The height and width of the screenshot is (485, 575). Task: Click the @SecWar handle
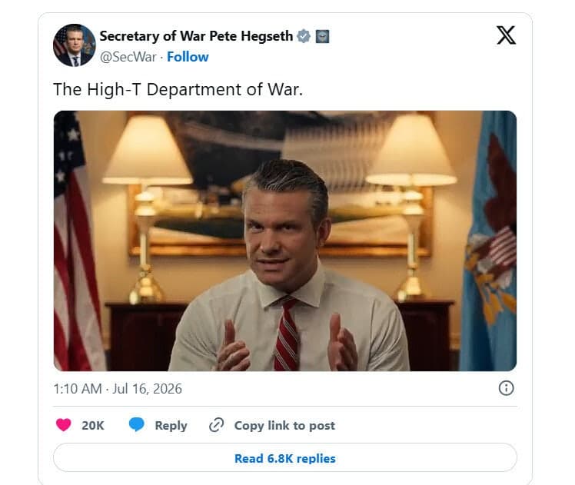coord(128,57)
